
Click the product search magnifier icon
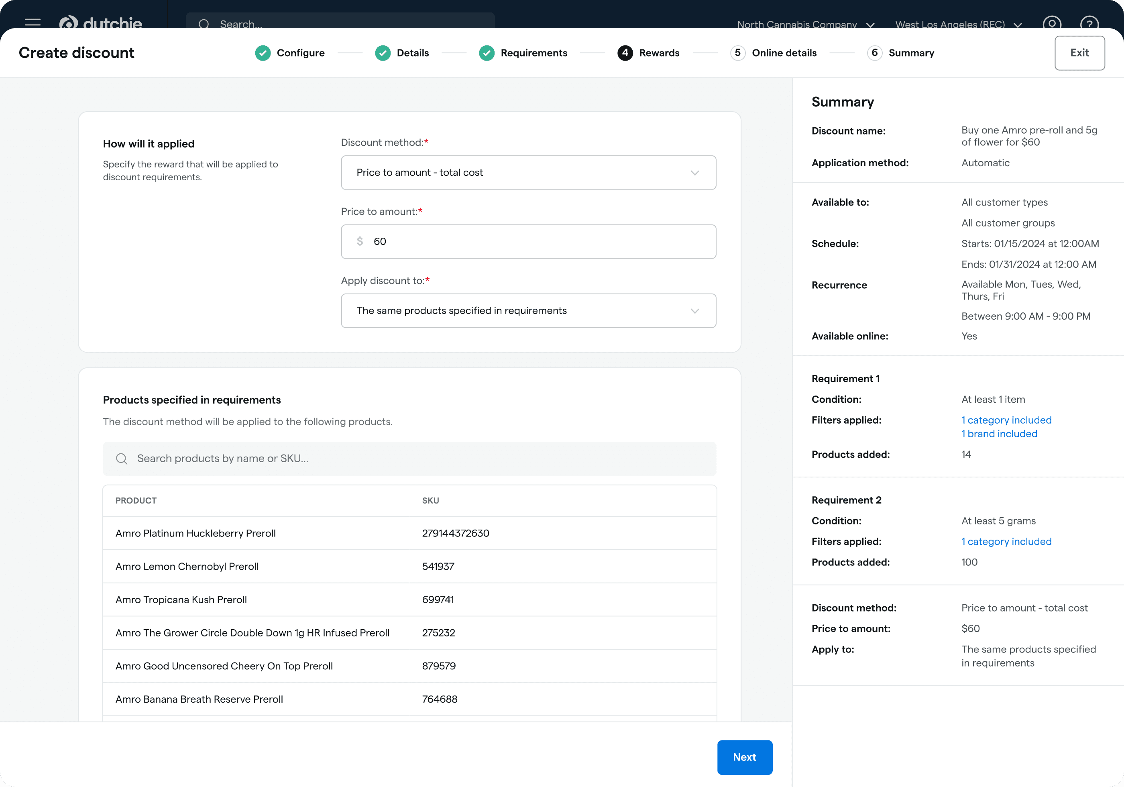click(x=122, y=459)
